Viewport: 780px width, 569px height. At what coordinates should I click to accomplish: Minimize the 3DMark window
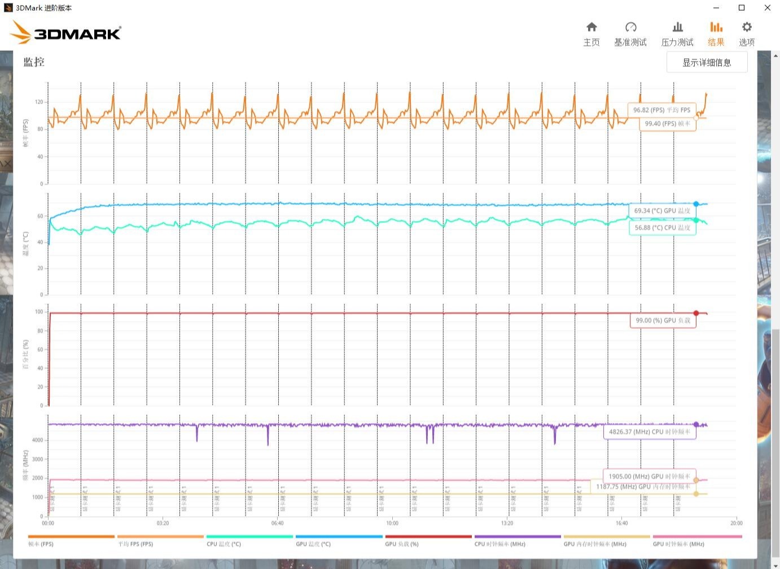tap(716, 8)
